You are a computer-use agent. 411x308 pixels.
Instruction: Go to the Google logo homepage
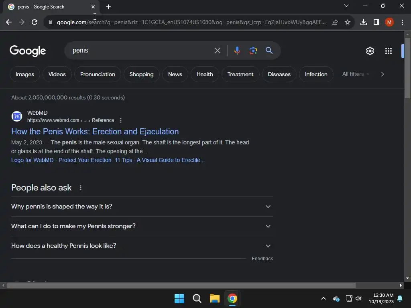point(28,51)
